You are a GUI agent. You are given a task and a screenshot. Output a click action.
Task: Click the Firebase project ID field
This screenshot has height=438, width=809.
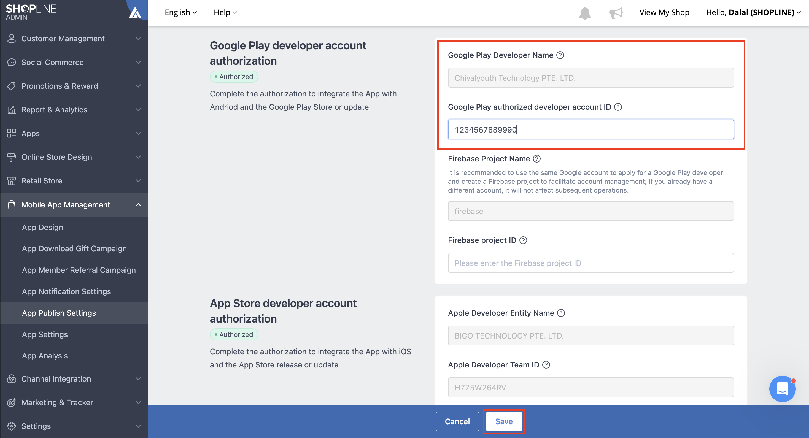pos(591,263)
